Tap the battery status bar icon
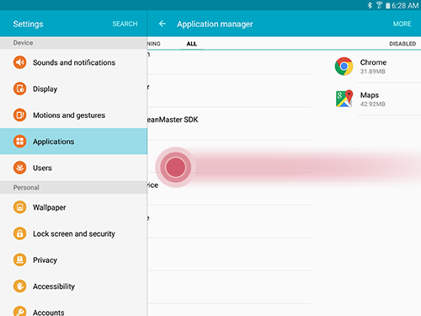 (x=387, y=5)
